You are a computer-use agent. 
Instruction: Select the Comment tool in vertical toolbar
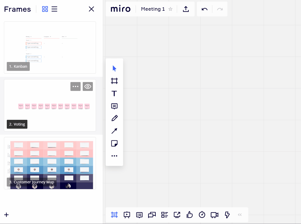(x=114, y=106)
